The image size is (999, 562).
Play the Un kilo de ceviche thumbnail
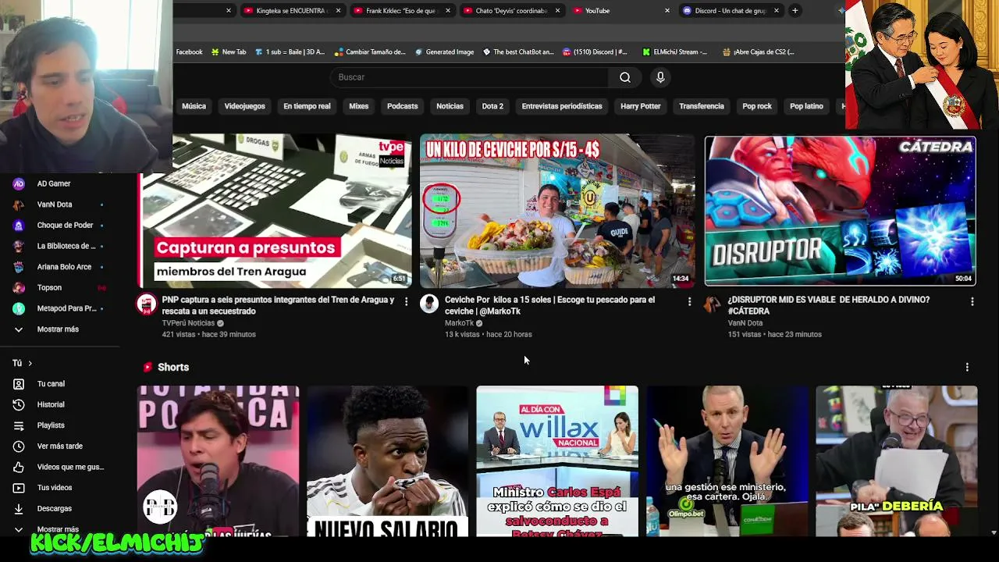557,211
